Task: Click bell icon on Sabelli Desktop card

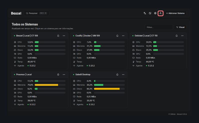Action: tap(117, 74)
